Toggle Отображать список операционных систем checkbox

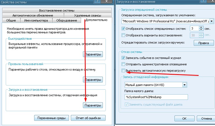123,29
